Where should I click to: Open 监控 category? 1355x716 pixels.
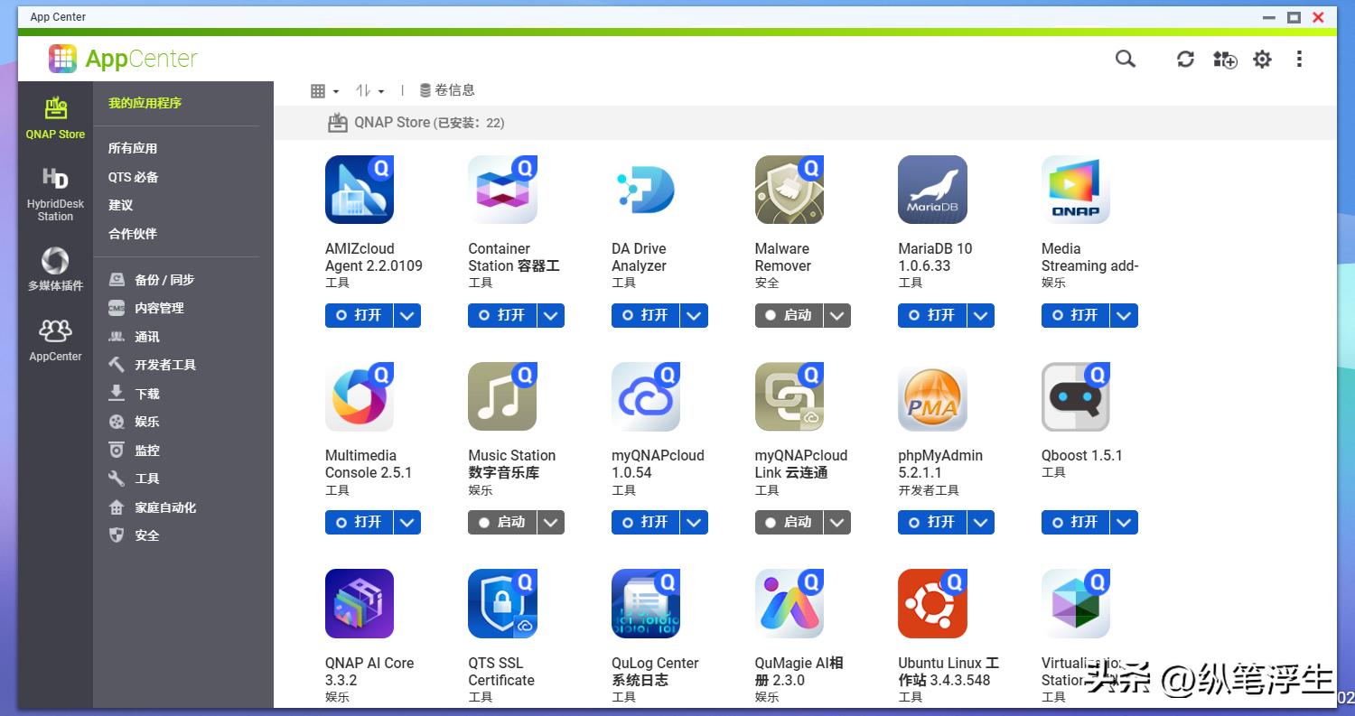click(x=134, y=451)
